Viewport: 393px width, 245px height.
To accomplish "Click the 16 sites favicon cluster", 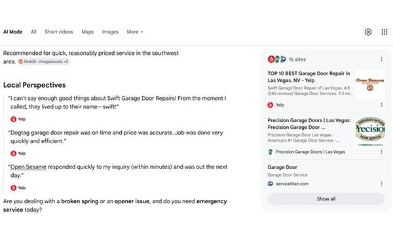I will (x=277, y=59).
